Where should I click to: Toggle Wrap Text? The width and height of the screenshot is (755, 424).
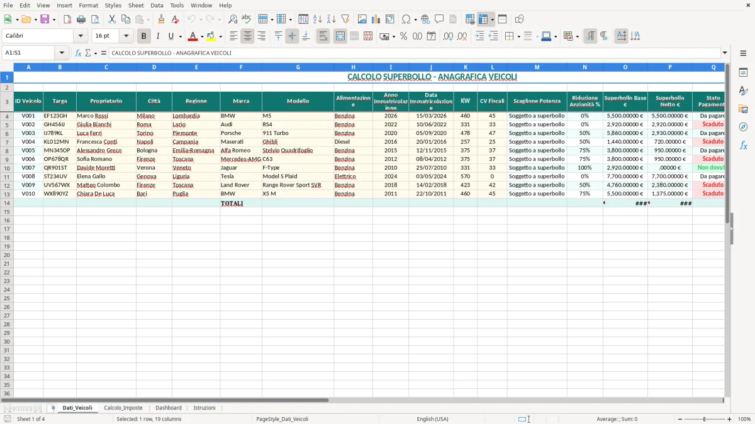click(x=323, y=36)
